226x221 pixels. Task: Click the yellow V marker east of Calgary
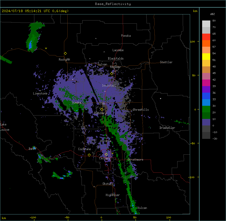(x=112, y=153)
